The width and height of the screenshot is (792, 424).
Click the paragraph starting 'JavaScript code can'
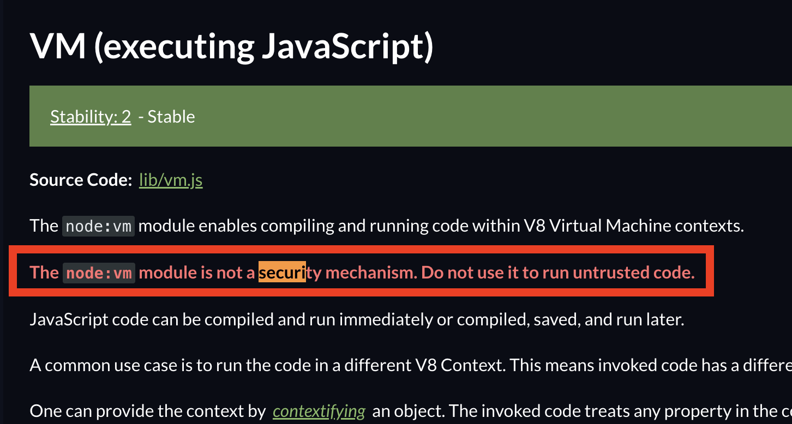(x=357, y=319)
